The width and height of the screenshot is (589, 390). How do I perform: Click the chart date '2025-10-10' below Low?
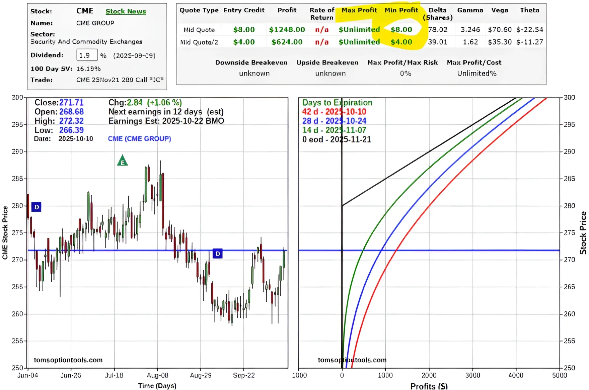[x=76, y=139]
